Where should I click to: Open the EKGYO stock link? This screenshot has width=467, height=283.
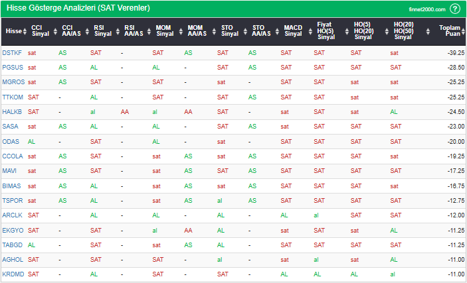[12, 230]
